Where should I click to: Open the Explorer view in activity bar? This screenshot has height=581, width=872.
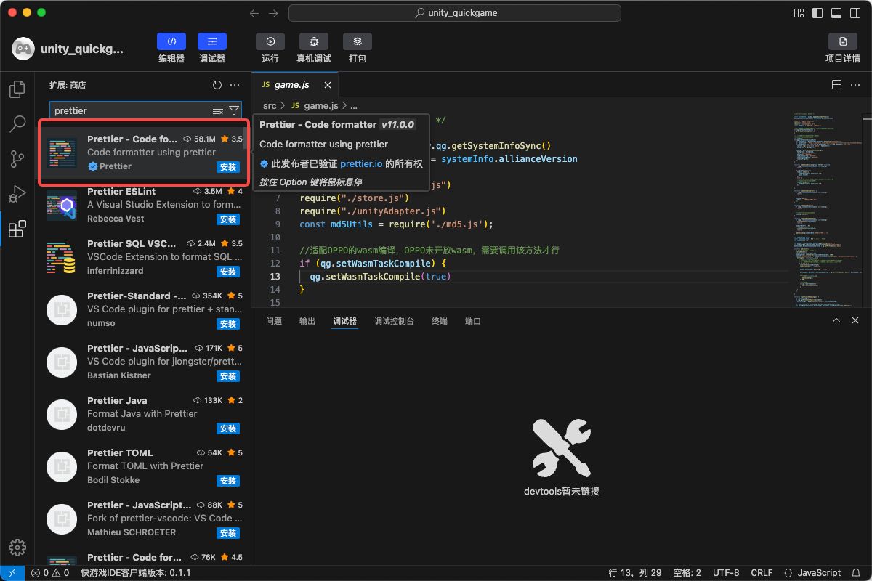17,89
